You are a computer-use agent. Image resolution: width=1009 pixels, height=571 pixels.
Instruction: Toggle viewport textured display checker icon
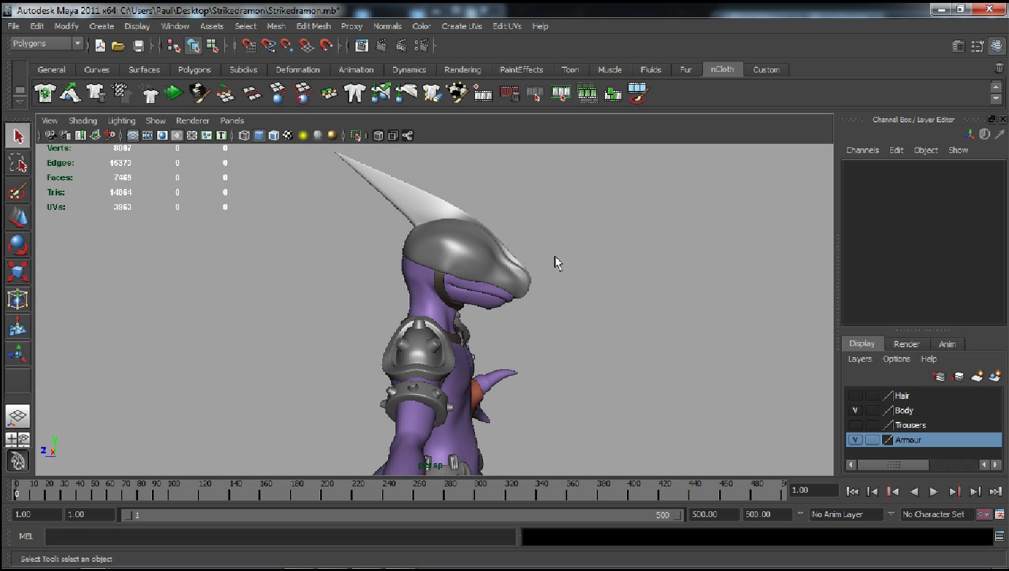[288, 136]
